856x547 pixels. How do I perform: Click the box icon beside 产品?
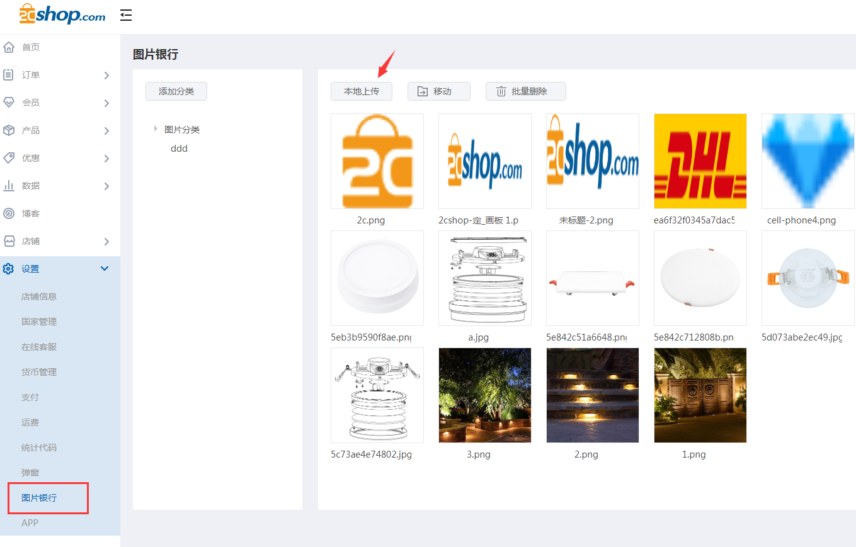(x=9, y=130)
